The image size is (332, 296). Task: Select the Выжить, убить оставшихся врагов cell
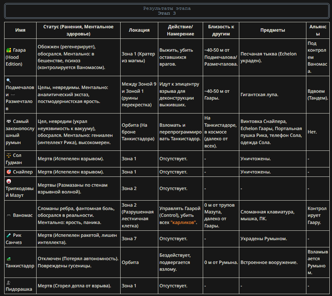click(x=181, y=57)
